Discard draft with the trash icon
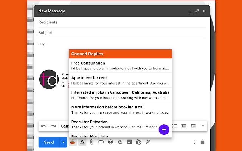Screen dimensions: 242x151 (x=202, y=142)
